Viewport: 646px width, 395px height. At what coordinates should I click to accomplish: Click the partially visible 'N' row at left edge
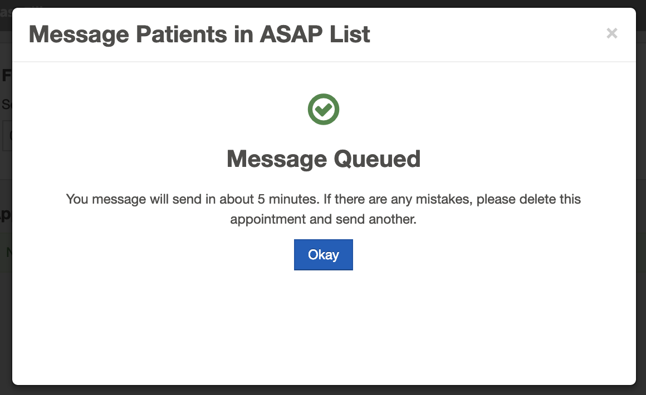7,252
